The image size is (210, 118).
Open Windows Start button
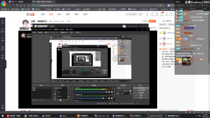tap(3, 116)
